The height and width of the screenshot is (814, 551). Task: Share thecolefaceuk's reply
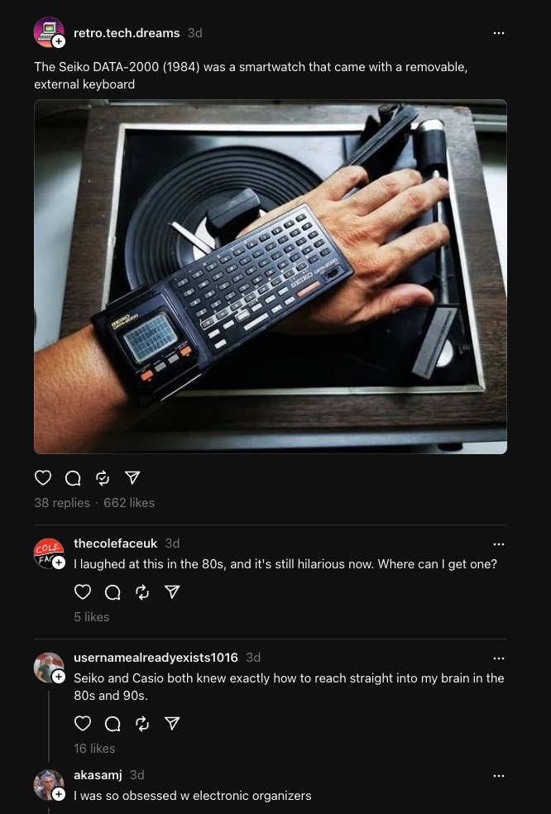(172, 591)
